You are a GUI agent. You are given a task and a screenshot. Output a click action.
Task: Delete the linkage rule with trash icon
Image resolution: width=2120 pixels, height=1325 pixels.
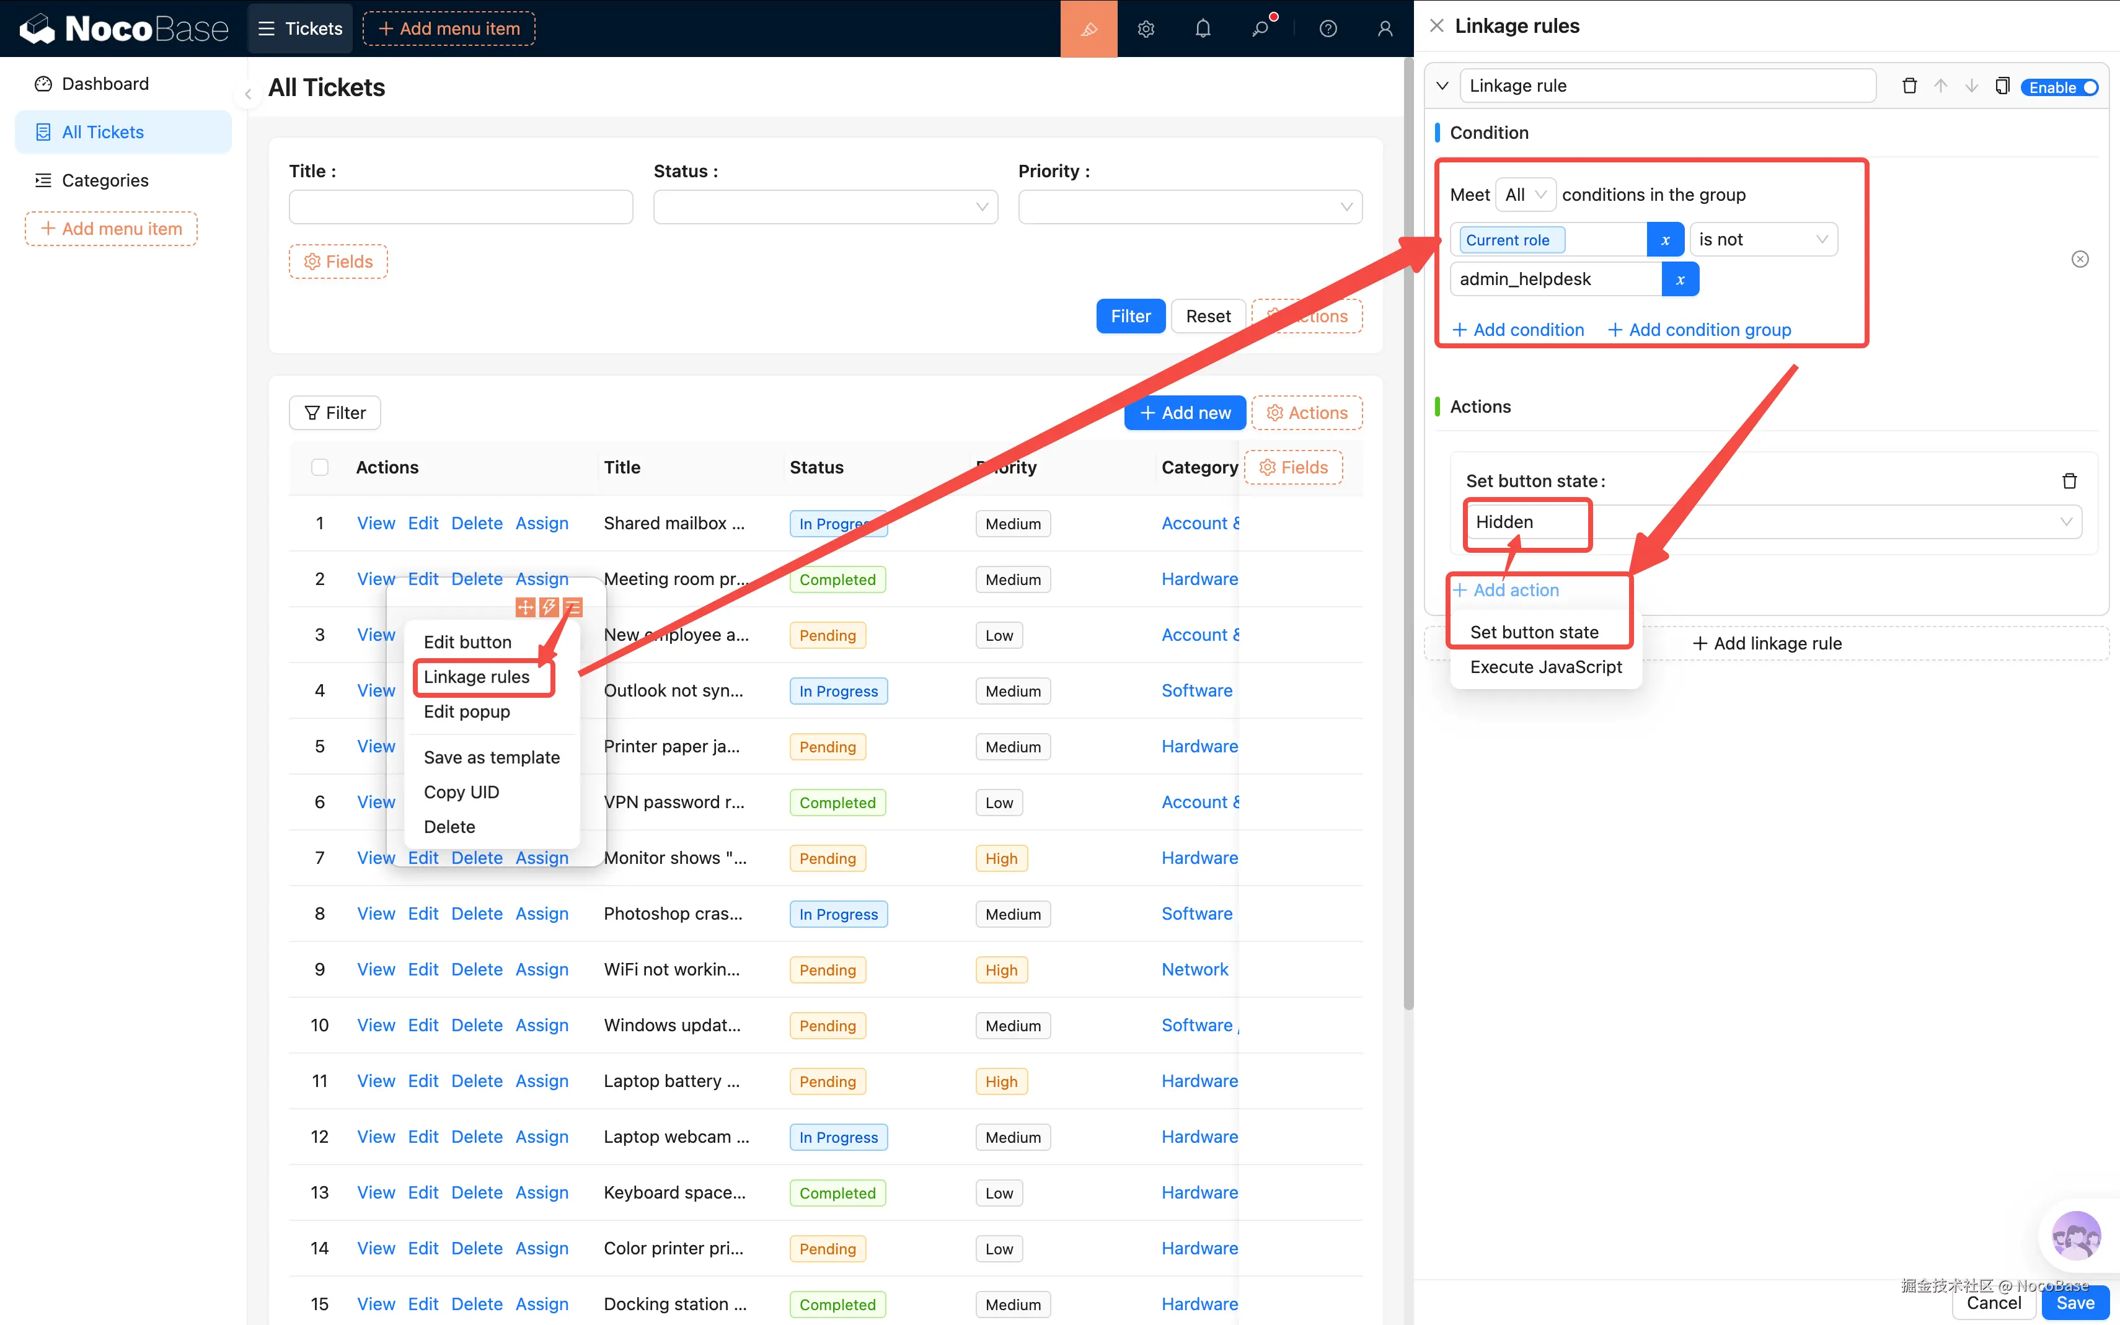[1910, 86]
